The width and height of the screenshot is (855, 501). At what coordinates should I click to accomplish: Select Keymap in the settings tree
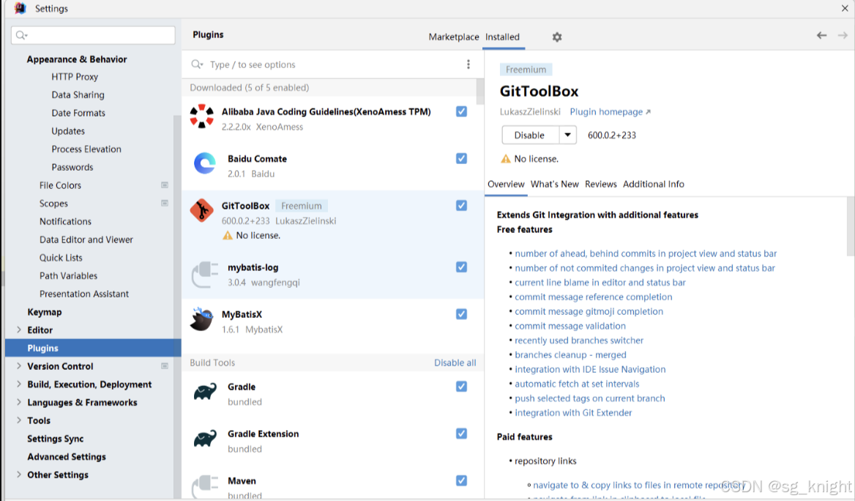point(44,311)
